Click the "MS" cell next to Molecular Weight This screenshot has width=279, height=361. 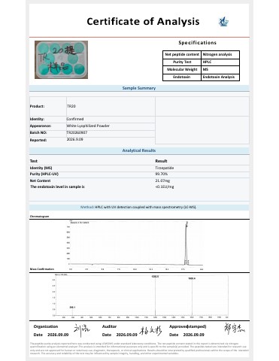pos(220,69)
